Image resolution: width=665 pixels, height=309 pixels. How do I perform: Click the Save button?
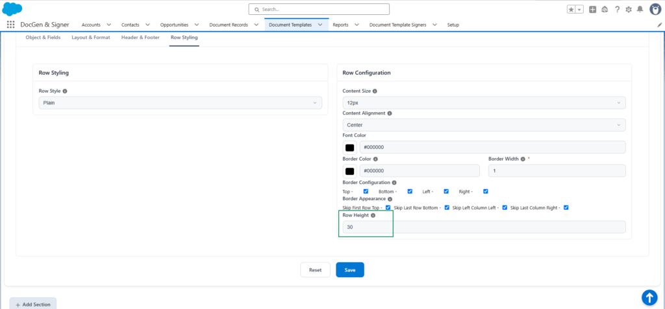click(350, 270)
